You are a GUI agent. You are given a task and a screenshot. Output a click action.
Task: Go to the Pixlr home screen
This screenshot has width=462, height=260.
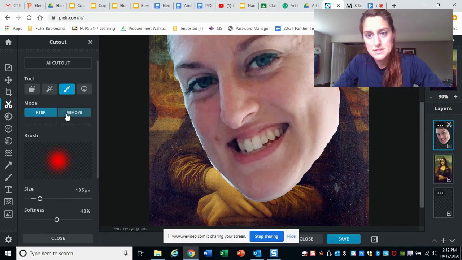click(x=8, y=42)
